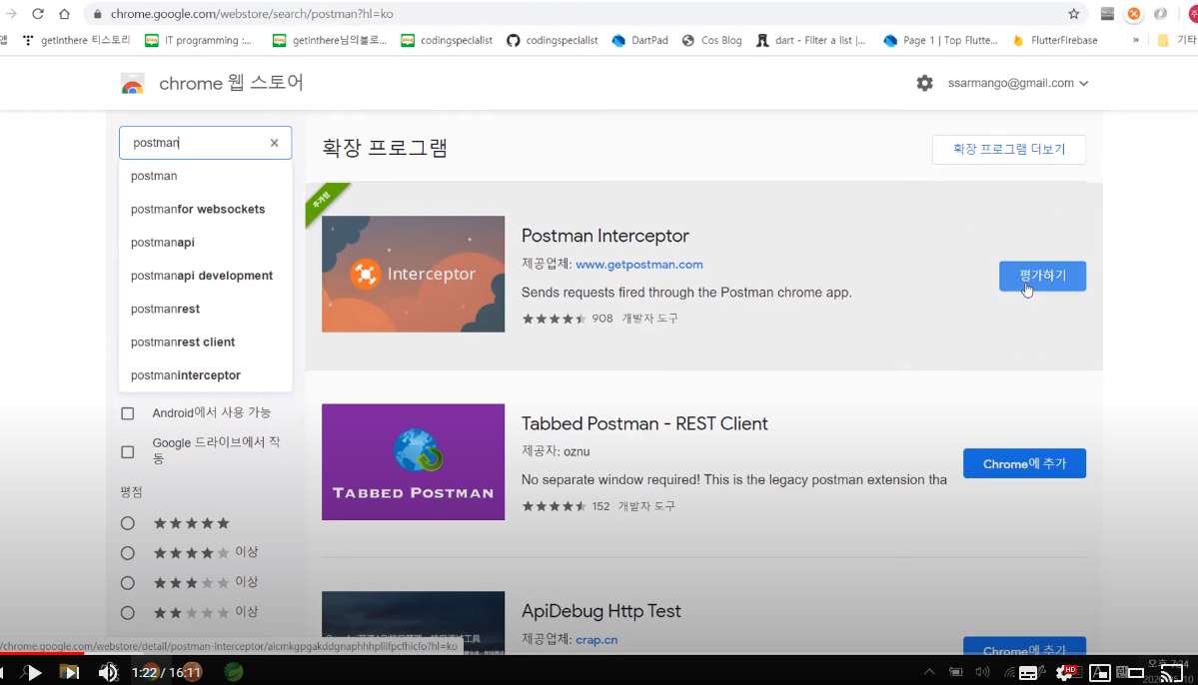
Task: Select the three stars 이상 rating filter
Action: pos(128,583)
